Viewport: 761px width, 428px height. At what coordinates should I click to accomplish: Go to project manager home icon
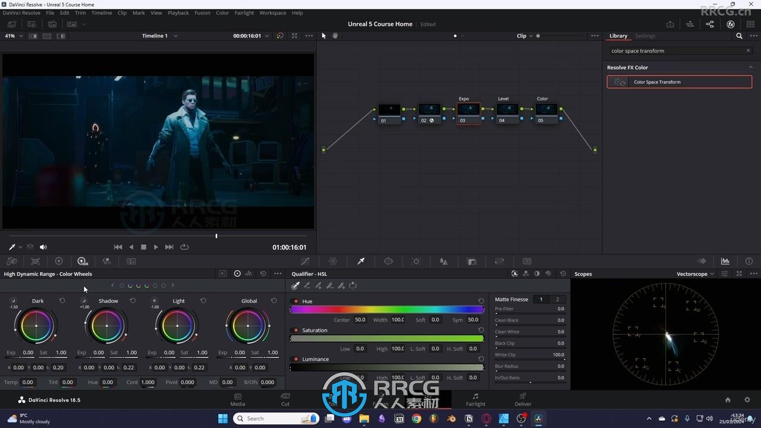point(728,400)
